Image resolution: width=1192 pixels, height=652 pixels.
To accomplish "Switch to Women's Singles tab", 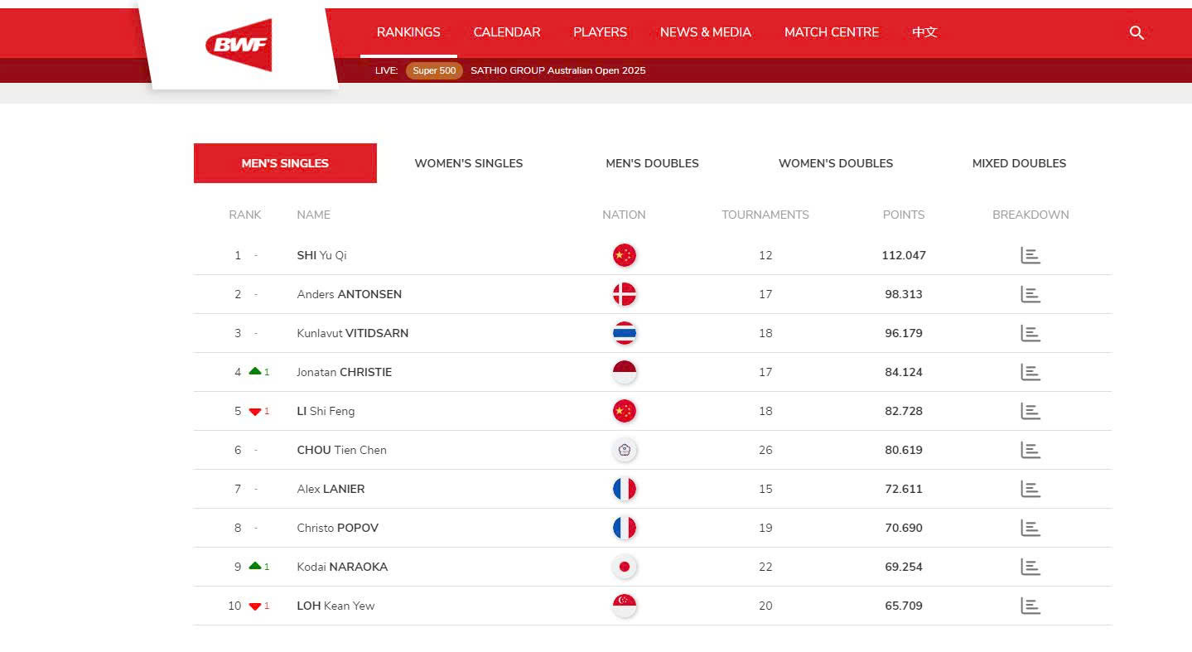I will click(x=468, y=163).
